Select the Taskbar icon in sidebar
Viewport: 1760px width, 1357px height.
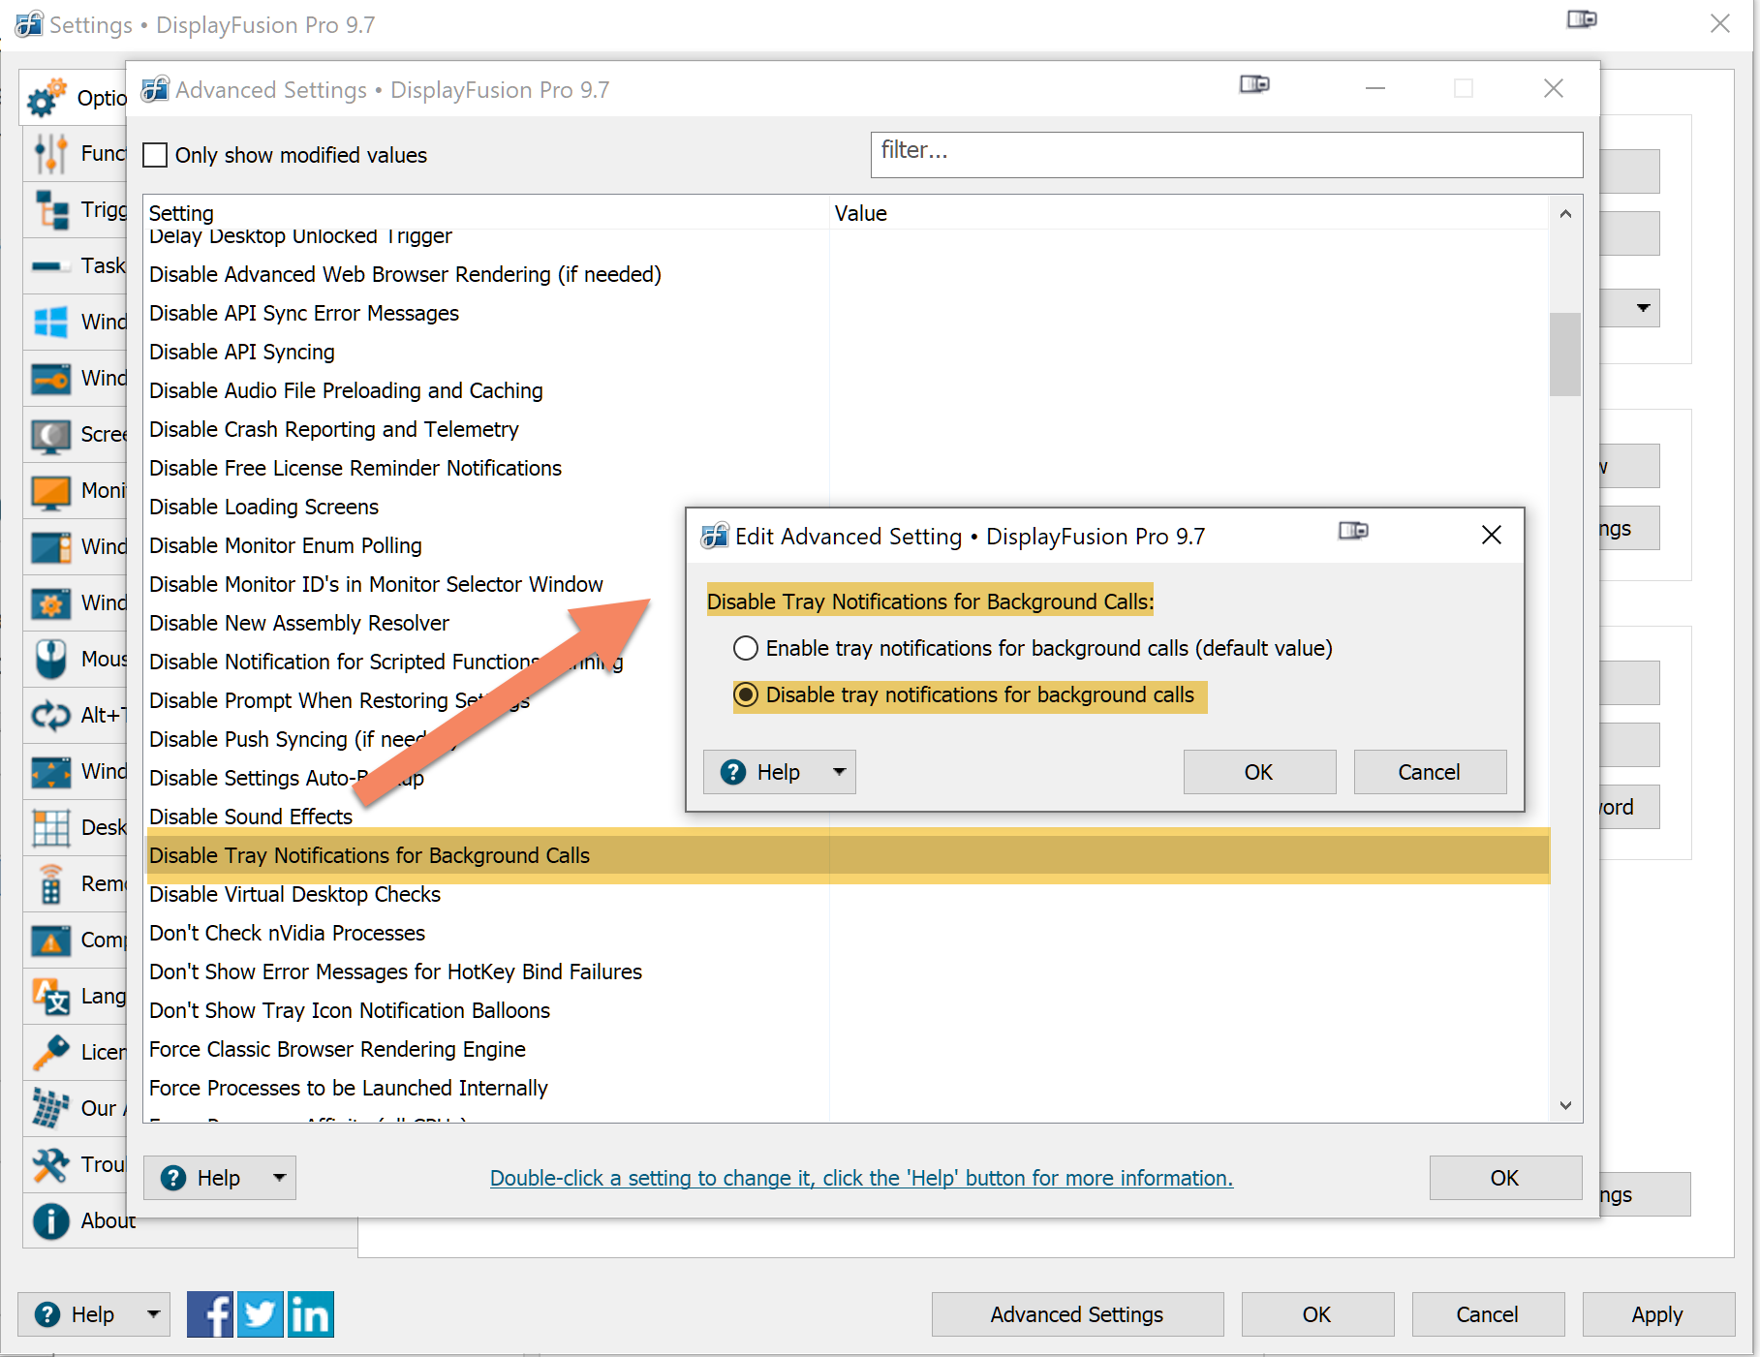point(50,265)
